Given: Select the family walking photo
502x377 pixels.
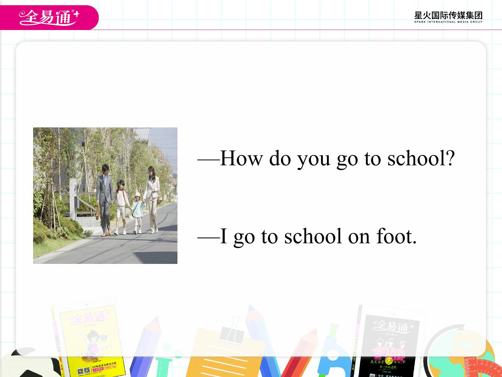Looking at the screenshot, I should point(105,195).
